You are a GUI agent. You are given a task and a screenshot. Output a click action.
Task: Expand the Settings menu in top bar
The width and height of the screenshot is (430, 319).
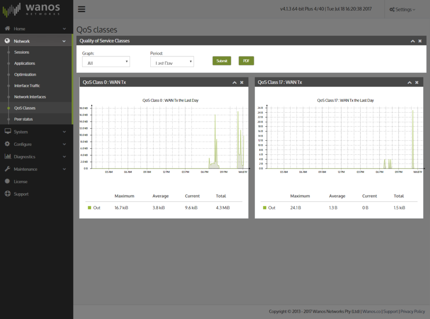click(x=401, y=9)
